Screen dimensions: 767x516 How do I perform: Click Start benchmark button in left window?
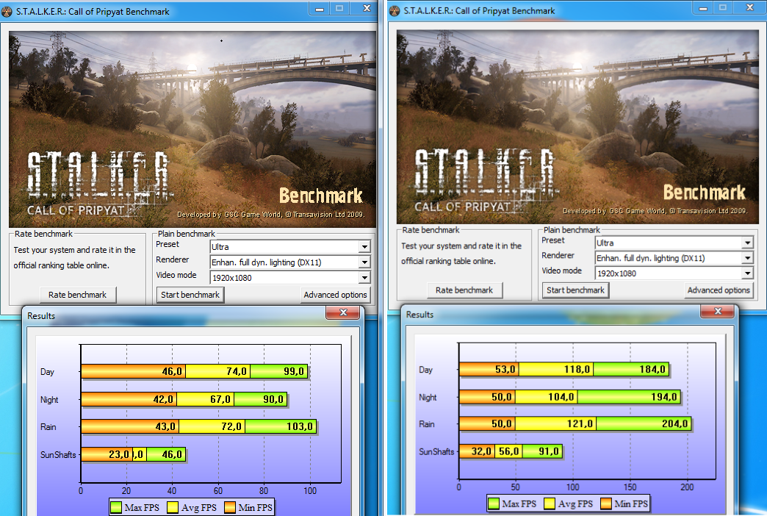click(x=190, y=295)
